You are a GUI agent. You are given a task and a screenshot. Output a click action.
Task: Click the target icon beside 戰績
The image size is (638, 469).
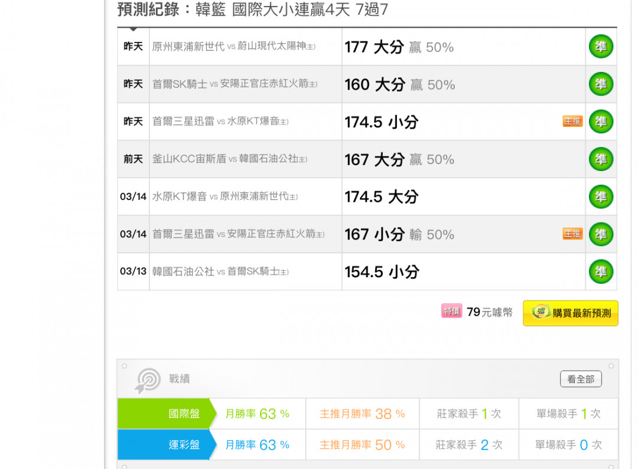[x=147, y=381]
